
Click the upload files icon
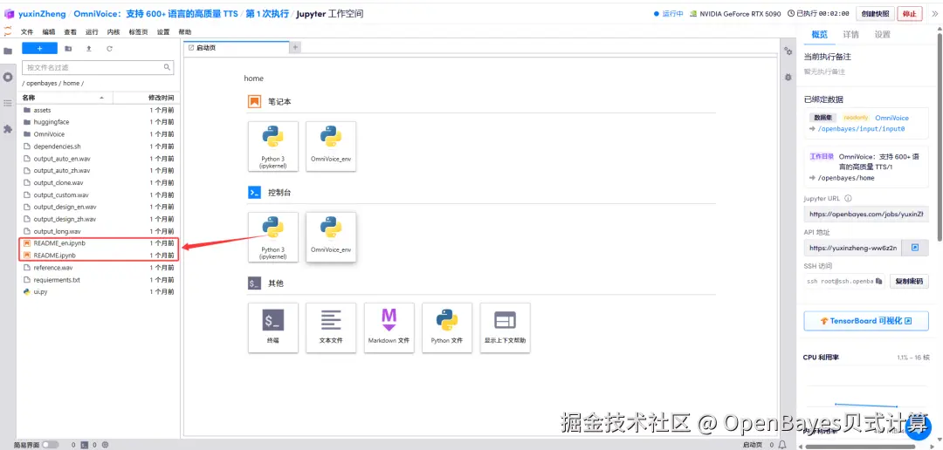[x=88, y=49]
